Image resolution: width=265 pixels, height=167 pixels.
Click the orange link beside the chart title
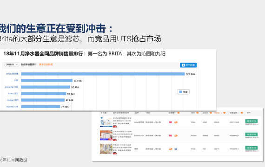coord(46,64)
